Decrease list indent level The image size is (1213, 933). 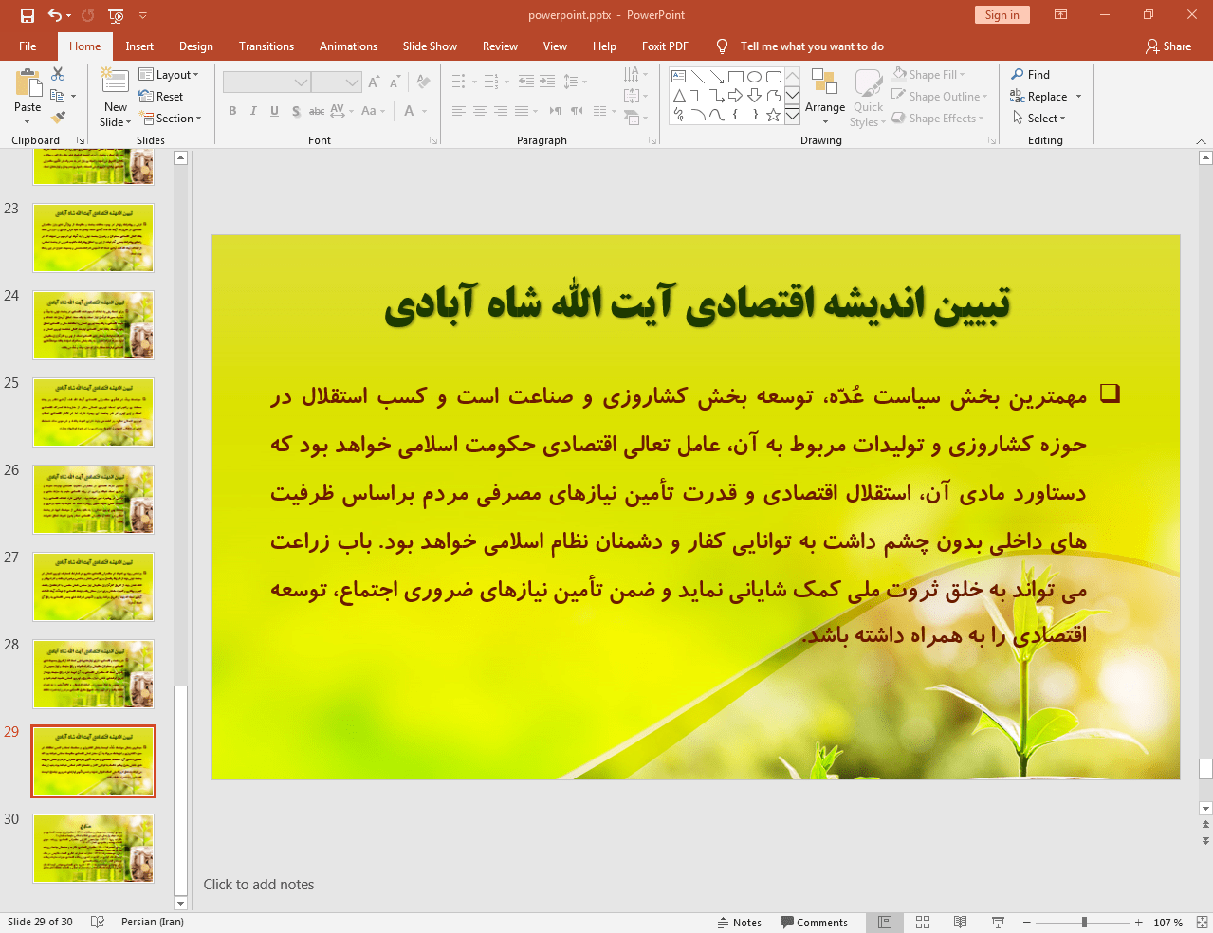(526, 82)
